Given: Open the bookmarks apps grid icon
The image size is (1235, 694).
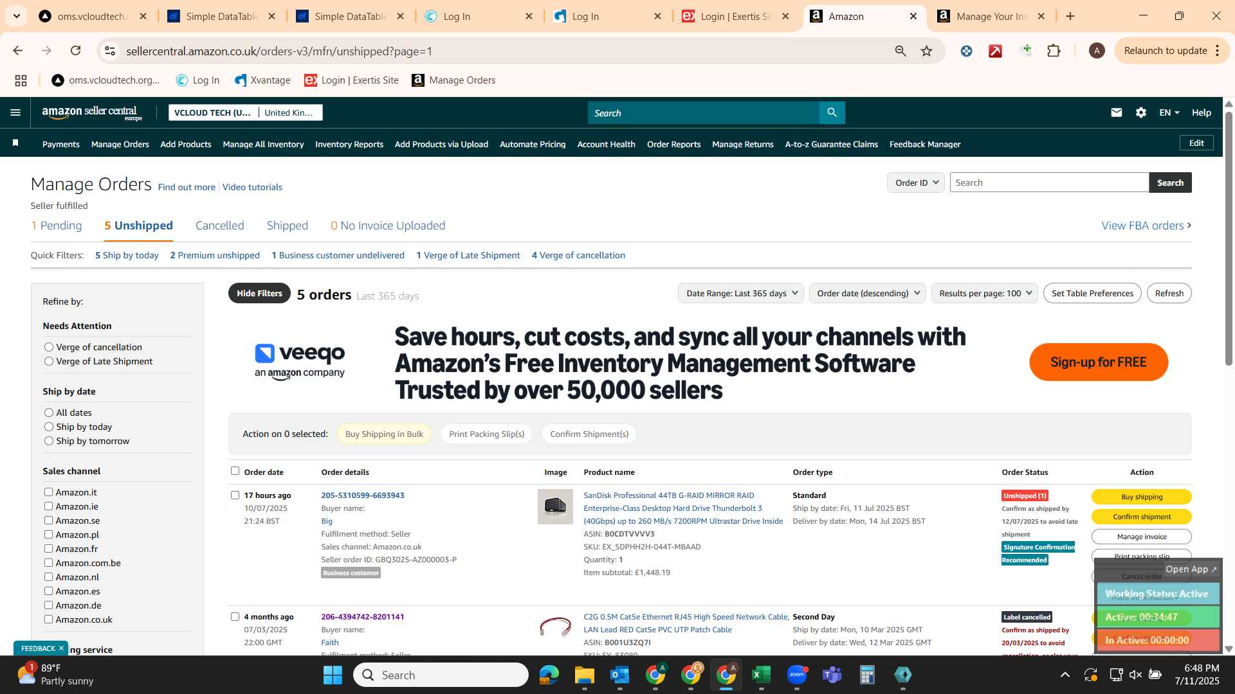Looking at the screenshot, I should (x=21, y=80).
